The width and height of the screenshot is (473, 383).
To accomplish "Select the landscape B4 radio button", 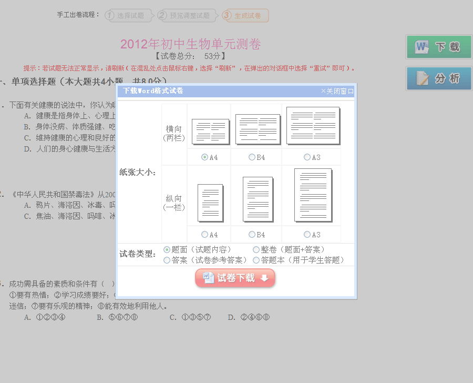I will click(252, 157).
